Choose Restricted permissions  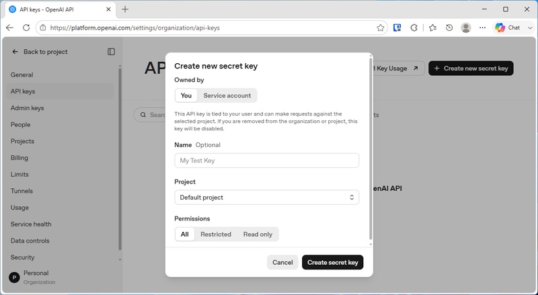[x=216, y=235]
